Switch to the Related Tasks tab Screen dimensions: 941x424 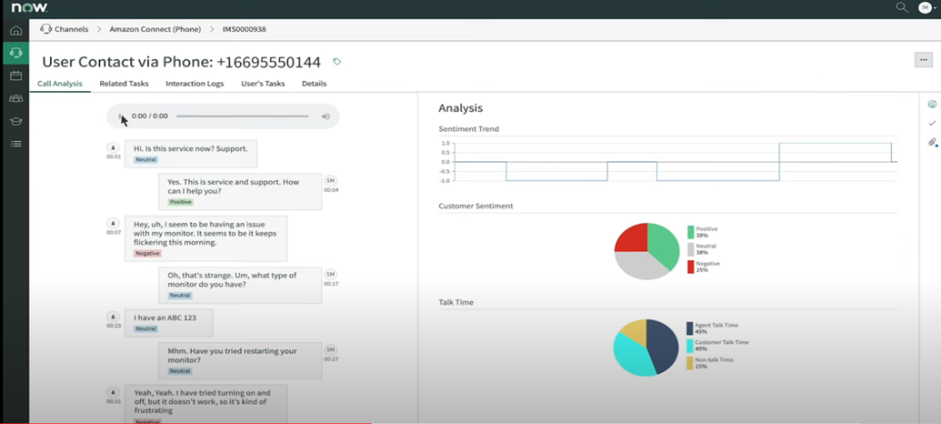[x=124, y=84]
